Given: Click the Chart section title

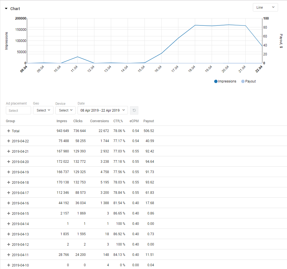Looking at the screenshot, I should click(x=15, y=9).
